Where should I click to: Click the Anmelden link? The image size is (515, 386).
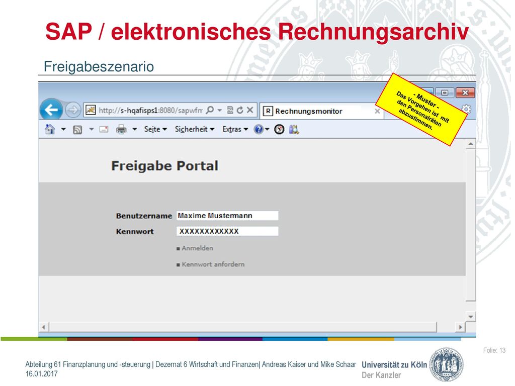197,248
